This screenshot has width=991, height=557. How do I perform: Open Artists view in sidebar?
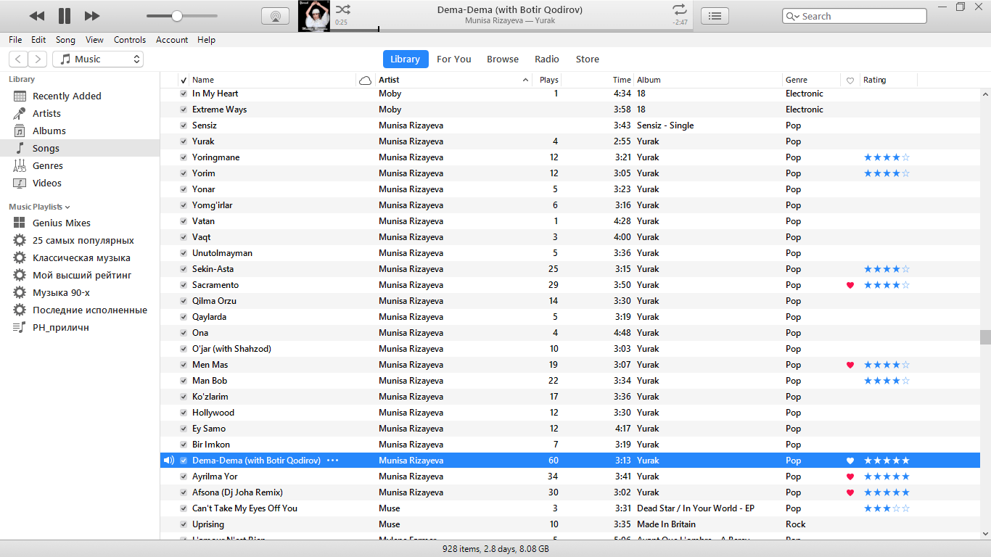[46, 113]
